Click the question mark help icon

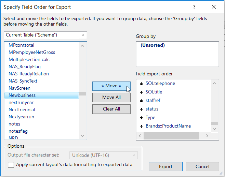click(x=194, y=7)
